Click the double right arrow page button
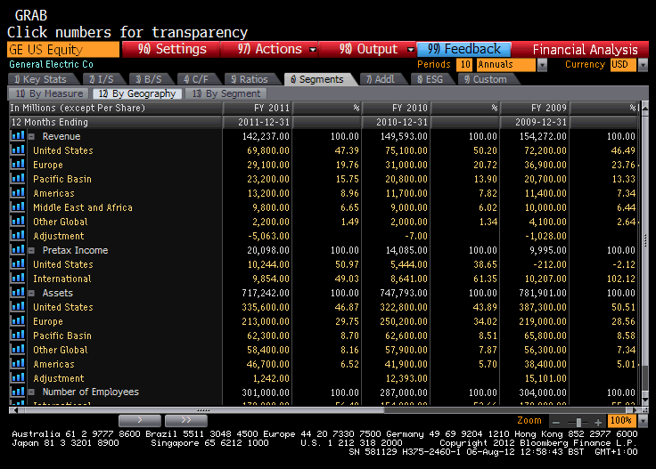This screenshot has height=469, width=656. point(186,421)
